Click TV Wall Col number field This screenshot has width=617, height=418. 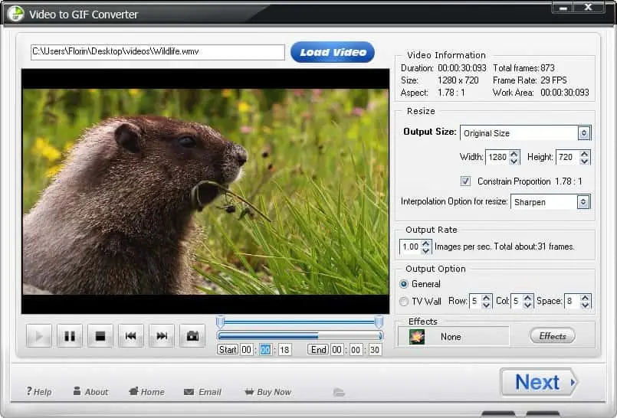[517, 302]
